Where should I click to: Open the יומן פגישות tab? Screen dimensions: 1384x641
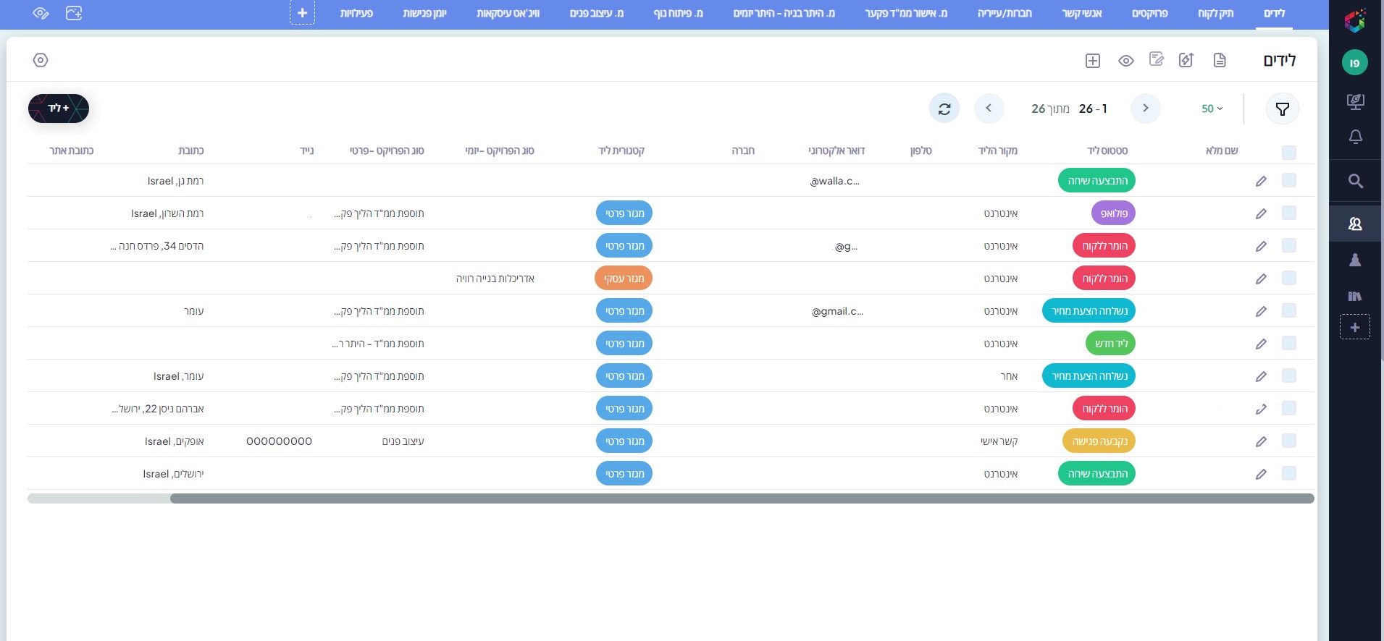click(424, 13)
